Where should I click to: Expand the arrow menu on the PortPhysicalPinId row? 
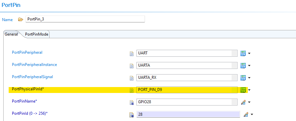249,90
